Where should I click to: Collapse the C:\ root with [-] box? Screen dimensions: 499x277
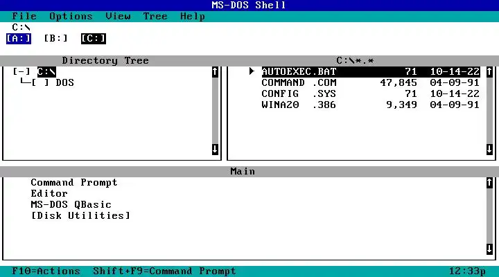tap(21, 71)
